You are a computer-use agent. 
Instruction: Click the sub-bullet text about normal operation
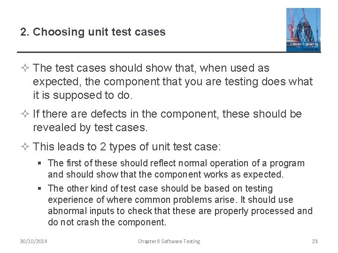pos(176,169)
